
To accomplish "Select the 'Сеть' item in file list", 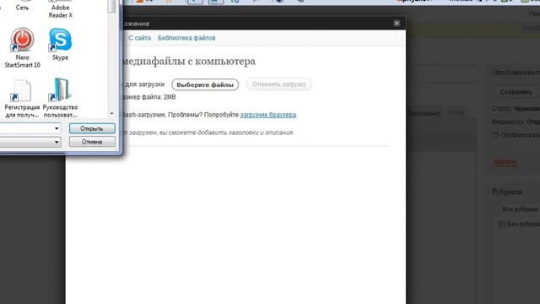I will (22, 6).
